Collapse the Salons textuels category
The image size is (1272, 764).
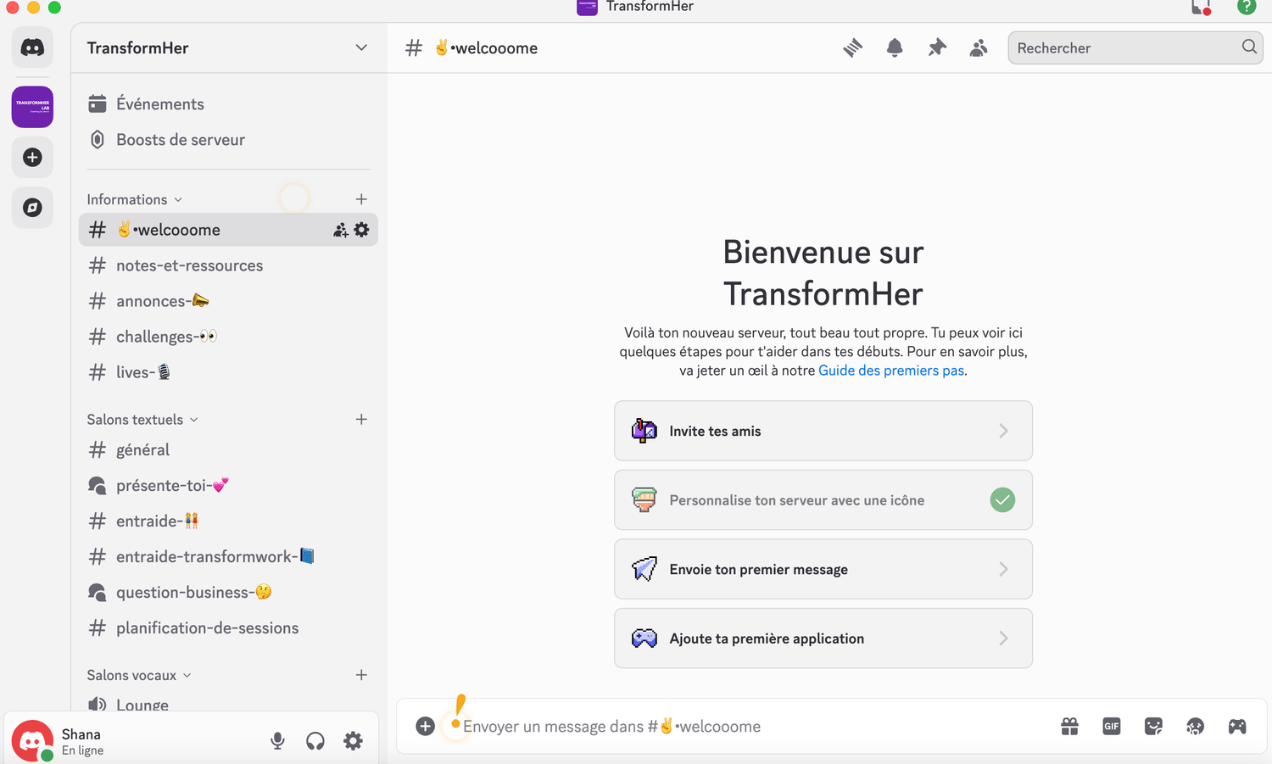(x=142, y=419)
